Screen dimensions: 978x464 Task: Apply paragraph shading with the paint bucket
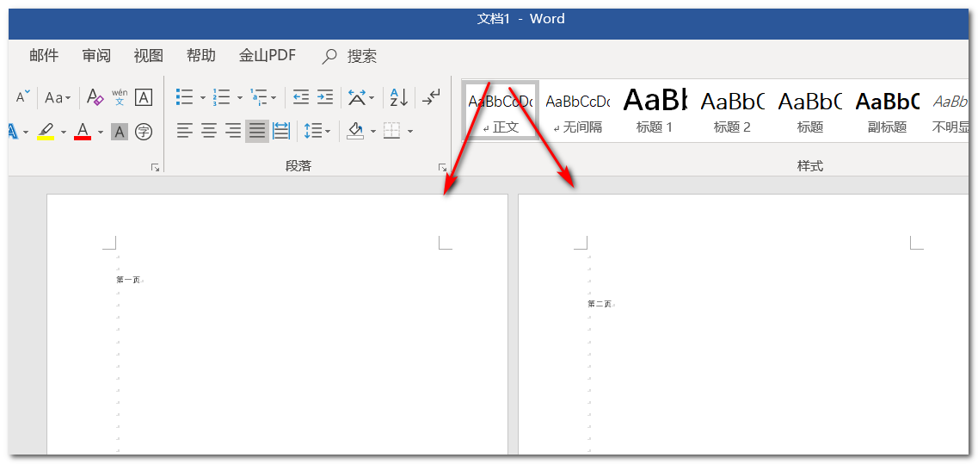point(355,131)
